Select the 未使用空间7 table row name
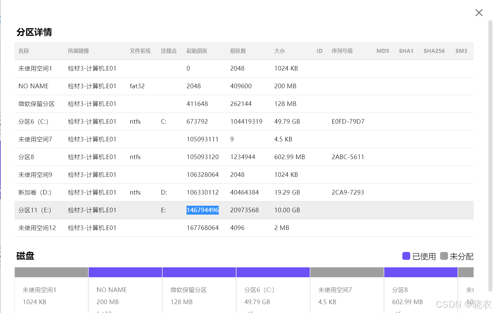The height and width of the screenshot is (313, 493). 35,139
